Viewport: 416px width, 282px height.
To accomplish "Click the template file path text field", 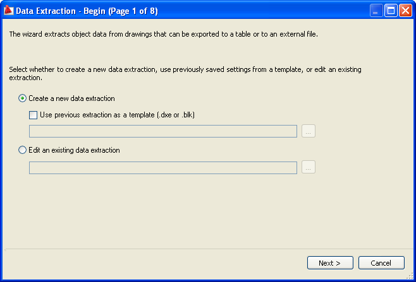I will point(163,131).
